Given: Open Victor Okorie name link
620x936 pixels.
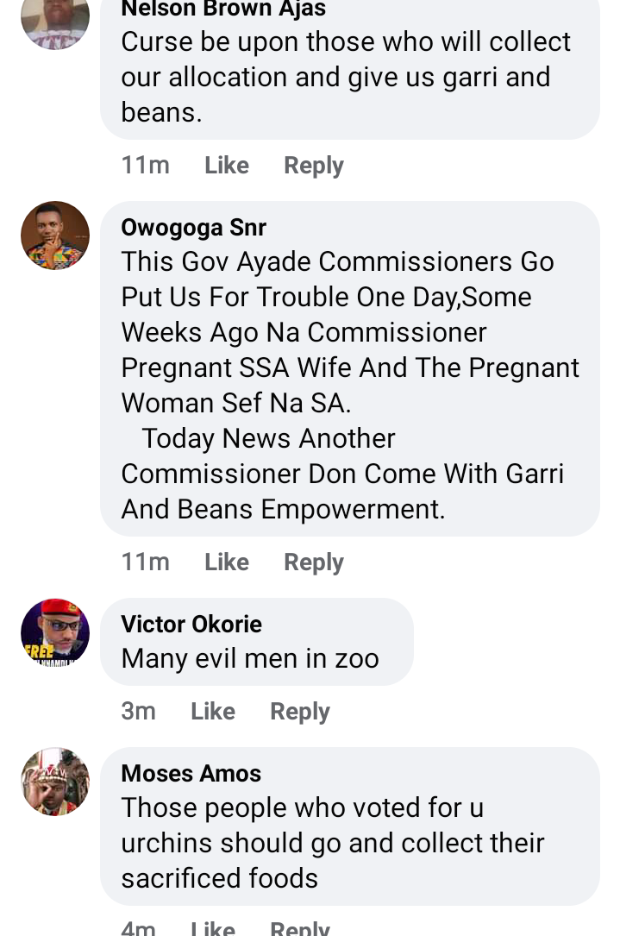Looking at the screenshot, I should click(x=191, y=625).
